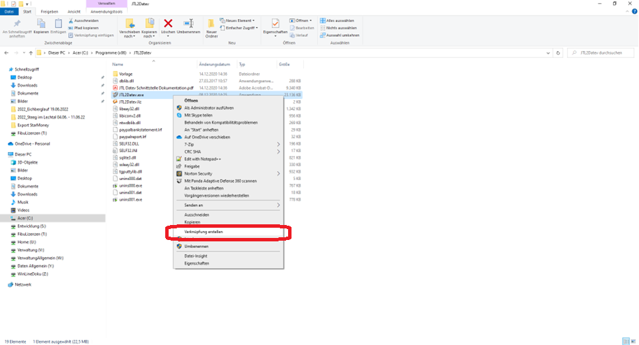Open Eigenschaften from the ribbon
Viewport: 639px width, 345px height.
point(275,25)
